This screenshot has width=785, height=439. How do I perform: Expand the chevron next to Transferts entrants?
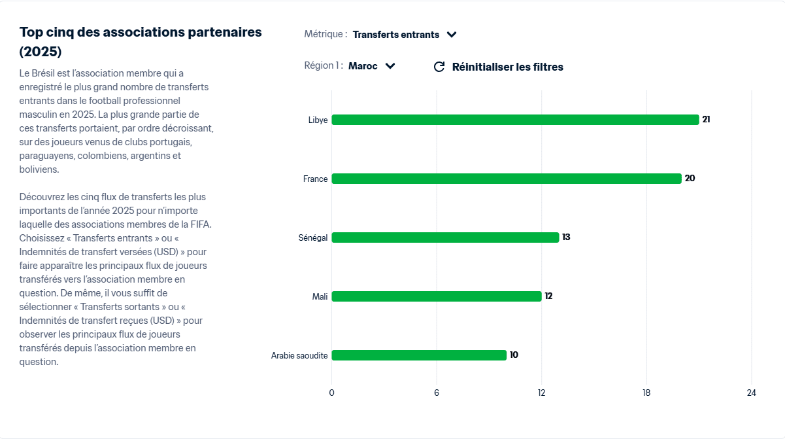point(452,34)
